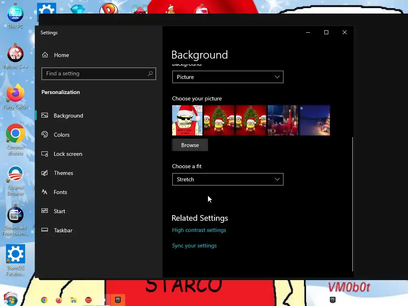Click the Background picture icon in sidebar
This screenshot has width=408, height=306.
45,115
